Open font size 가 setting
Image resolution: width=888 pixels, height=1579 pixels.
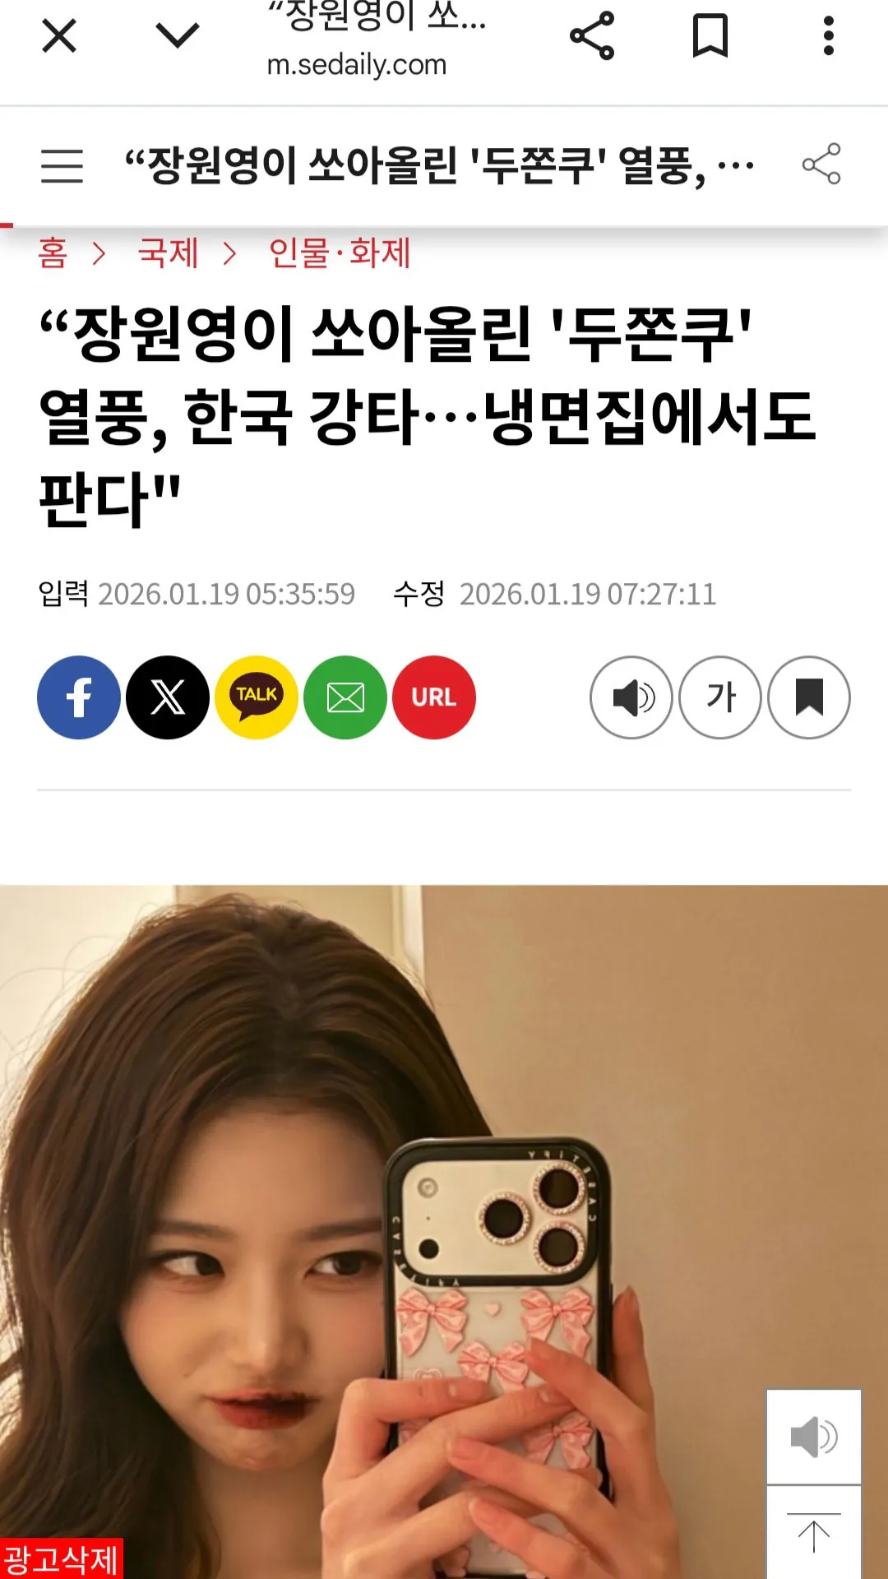tap(720, 697)
